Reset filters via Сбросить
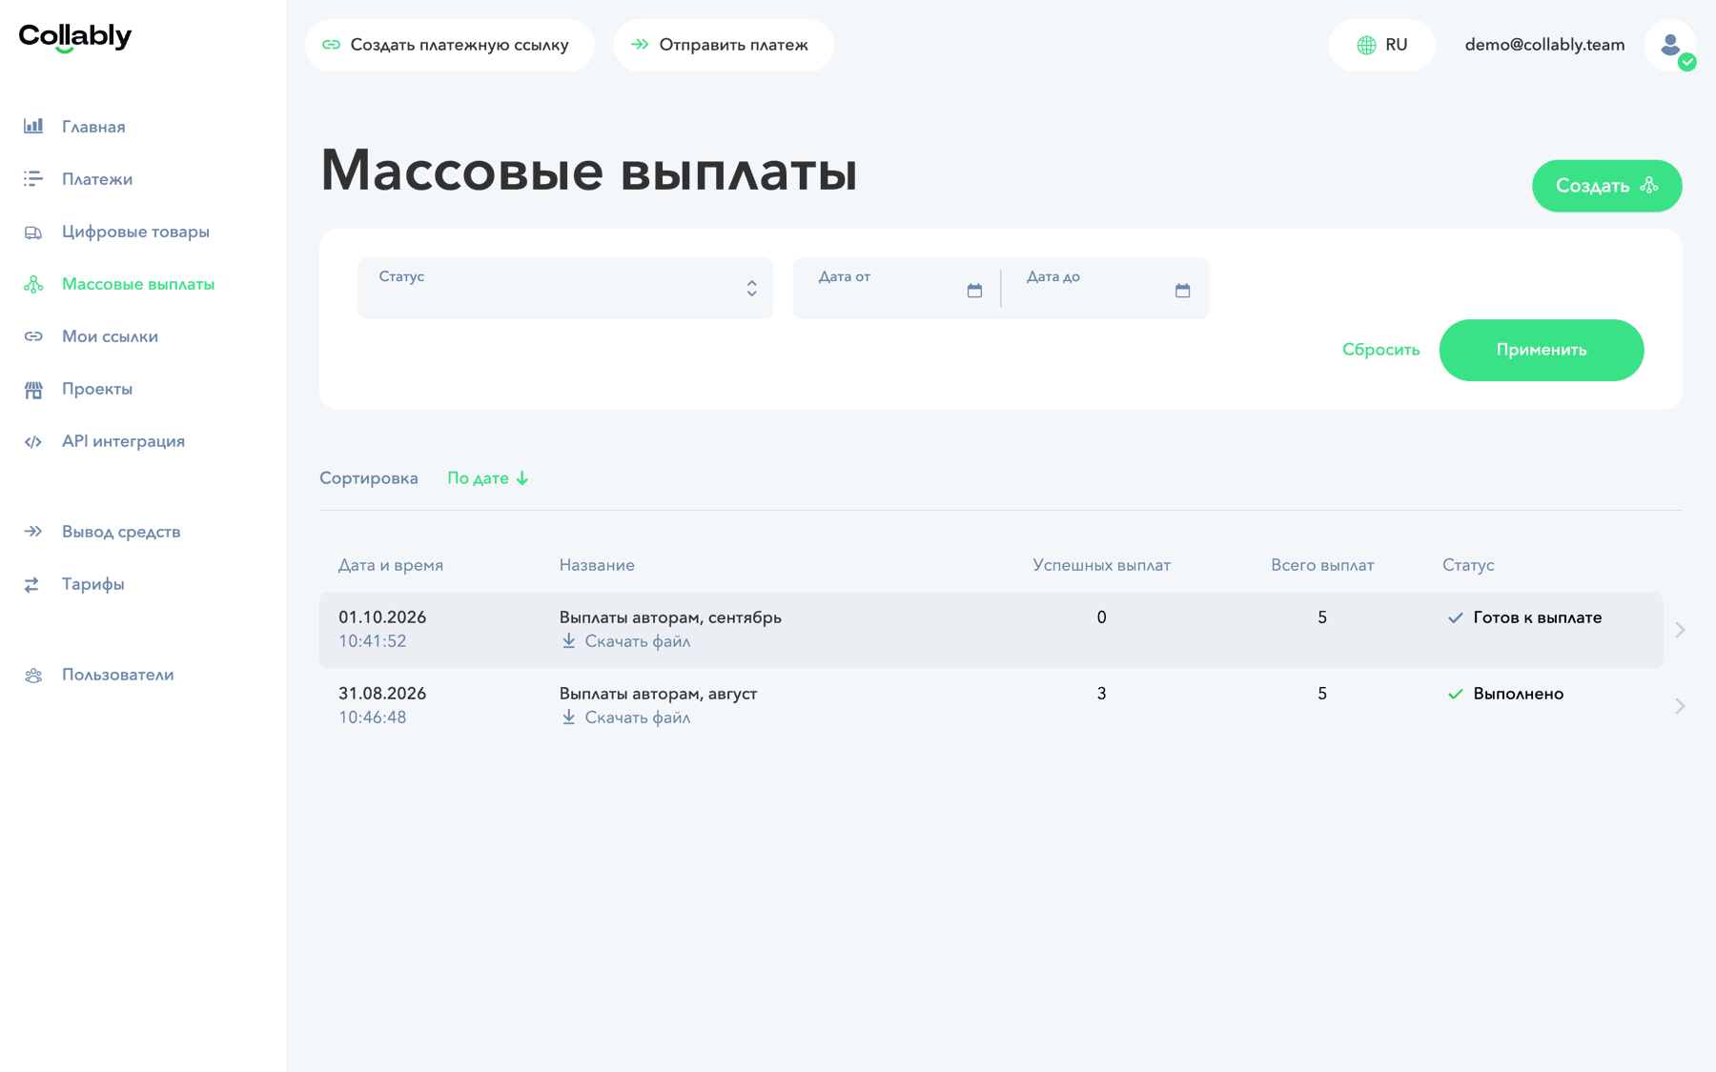The width and height of the screenshot is (1716, 1072). [x=1380, y=350]
